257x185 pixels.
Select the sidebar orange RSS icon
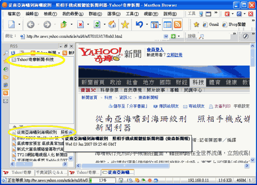point(6,93)
